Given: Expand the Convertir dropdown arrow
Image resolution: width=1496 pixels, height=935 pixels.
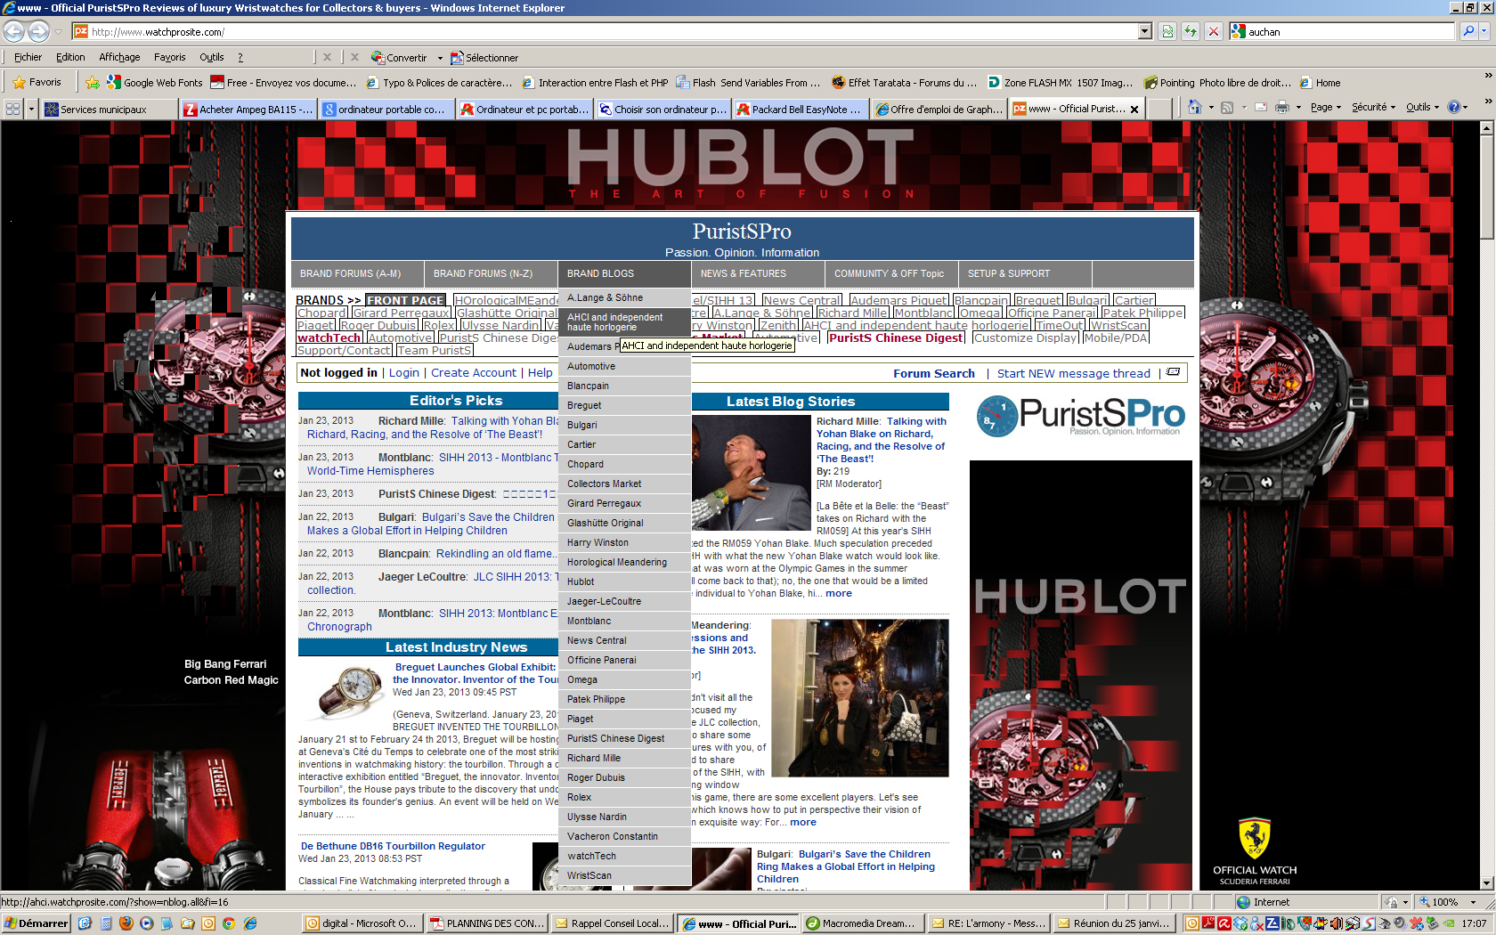Looking at the screenshot, I should pyautogui.click(x=440, y=58).
